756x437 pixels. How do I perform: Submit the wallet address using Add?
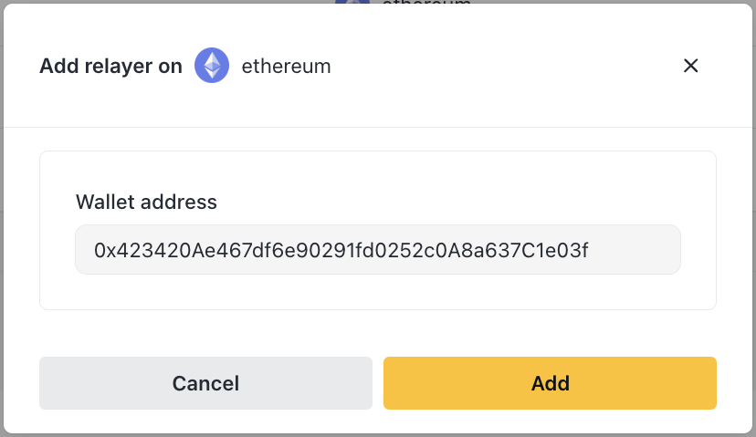pos(550,383)
